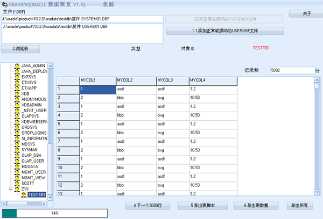Click the 5 导出表脚本 button
This screenshot has width=323, height=219.
[203, 206]
